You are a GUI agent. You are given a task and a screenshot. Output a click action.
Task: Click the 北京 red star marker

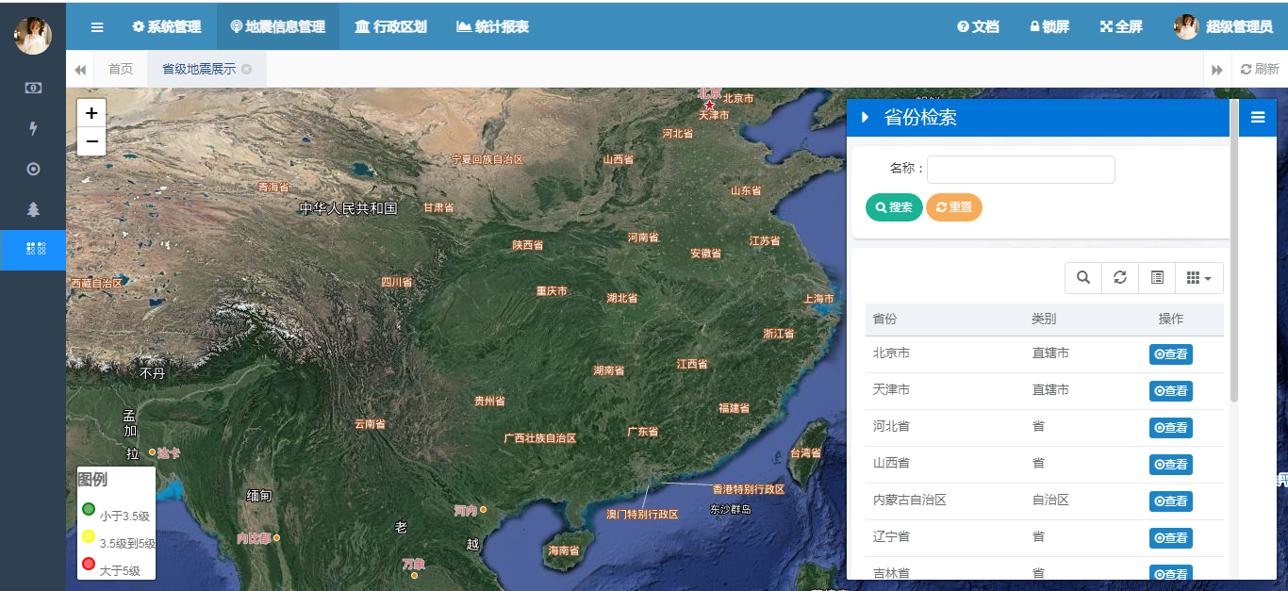(709, 105)
